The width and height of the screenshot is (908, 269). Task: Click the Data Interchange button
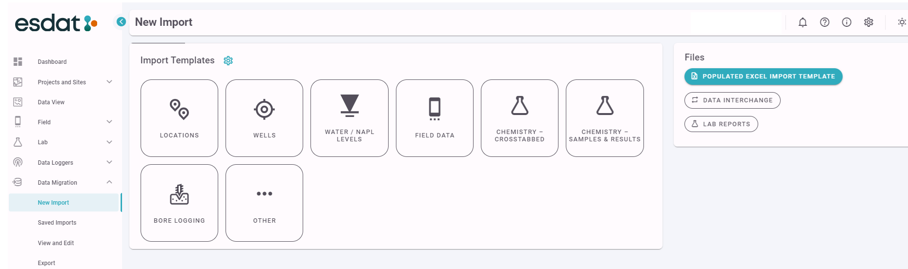[x=732, y=100]
